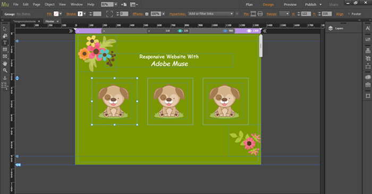372x194 pixels.
Task: Open the Fill color dropdown arrow
Action: 61,14
